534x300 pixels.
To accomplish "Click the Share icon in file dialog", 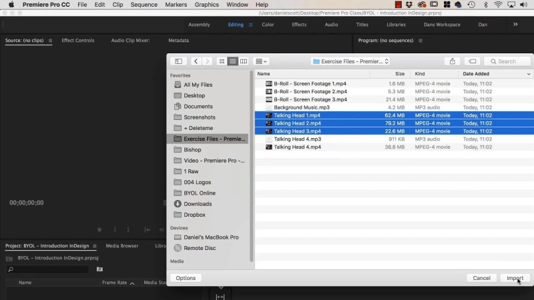I will click(453, 61).
